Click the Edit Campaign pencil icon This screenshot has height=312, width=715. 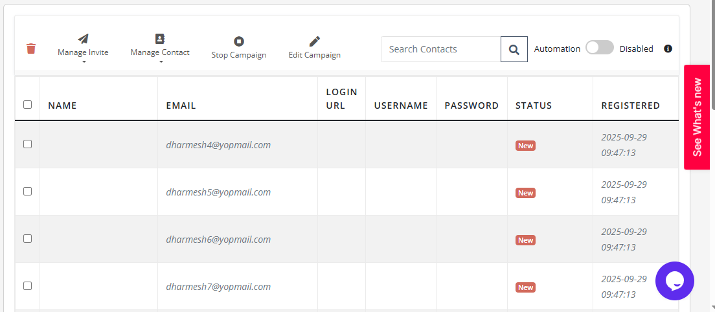coord(315,41)
